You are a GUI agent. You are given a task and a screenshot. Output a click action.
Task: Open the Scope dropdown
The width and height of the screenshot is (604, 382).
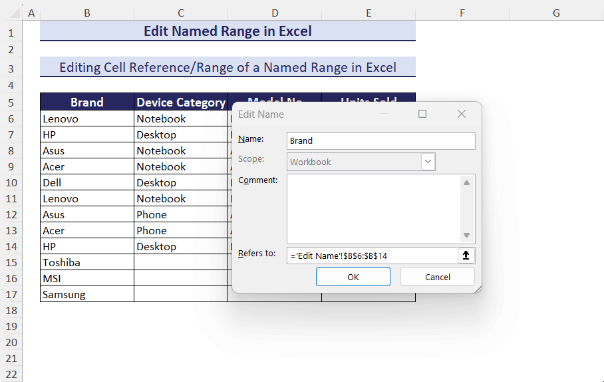[x=428, y=162]
